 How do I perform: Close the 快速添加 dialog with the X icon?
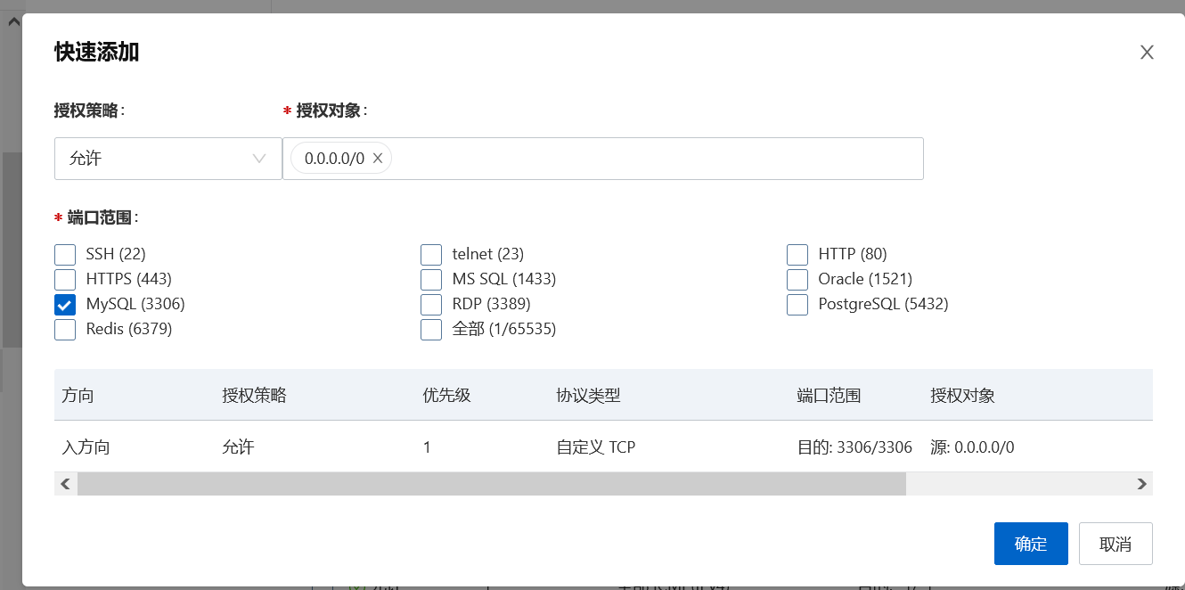(1147, 53)
